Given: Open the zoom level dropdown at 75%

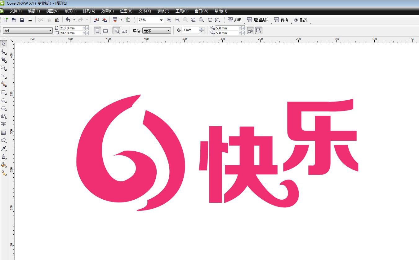Looking at the screenshot, I should coord(161,20).
